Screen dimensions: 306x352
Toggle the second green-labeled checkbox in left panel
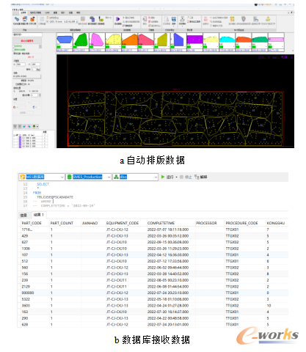click(14, 50)
